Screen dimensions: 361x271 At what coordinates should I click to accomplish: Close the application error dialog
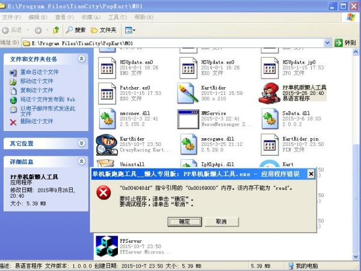311,174
